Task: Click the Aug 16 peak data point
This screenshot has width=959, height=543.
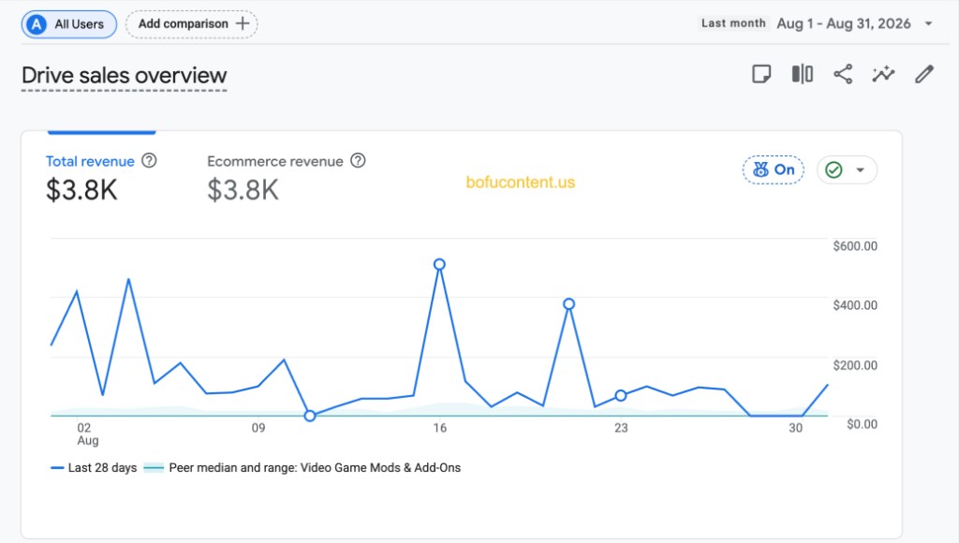Action: 439,265
